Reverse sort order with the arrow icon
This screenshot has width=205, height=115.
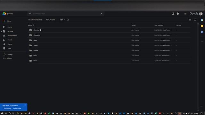[x=34, y=25]
